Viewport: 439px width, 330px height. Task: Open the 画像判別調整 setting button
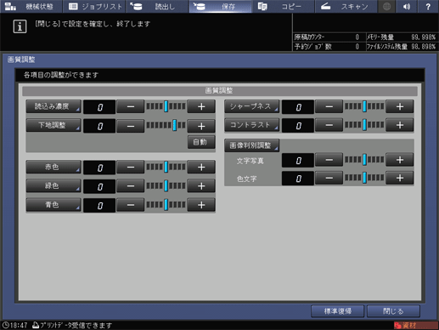pyautogui.click(x=252, y=145)
